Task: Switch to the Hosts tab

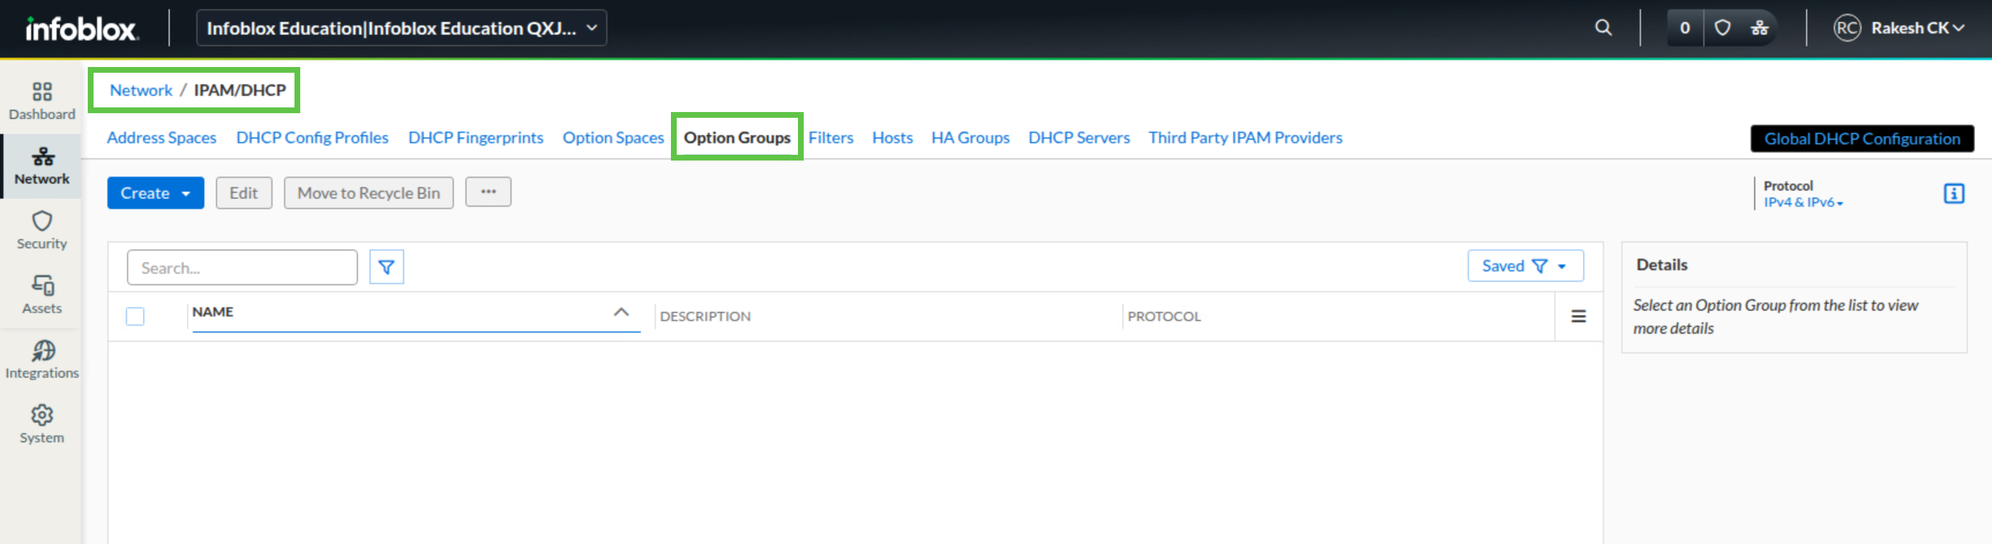Action: point(893,138)
